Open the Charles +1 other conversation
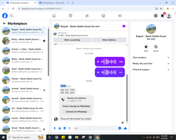This screenshot has height=140, width=176. pos(24,51)
